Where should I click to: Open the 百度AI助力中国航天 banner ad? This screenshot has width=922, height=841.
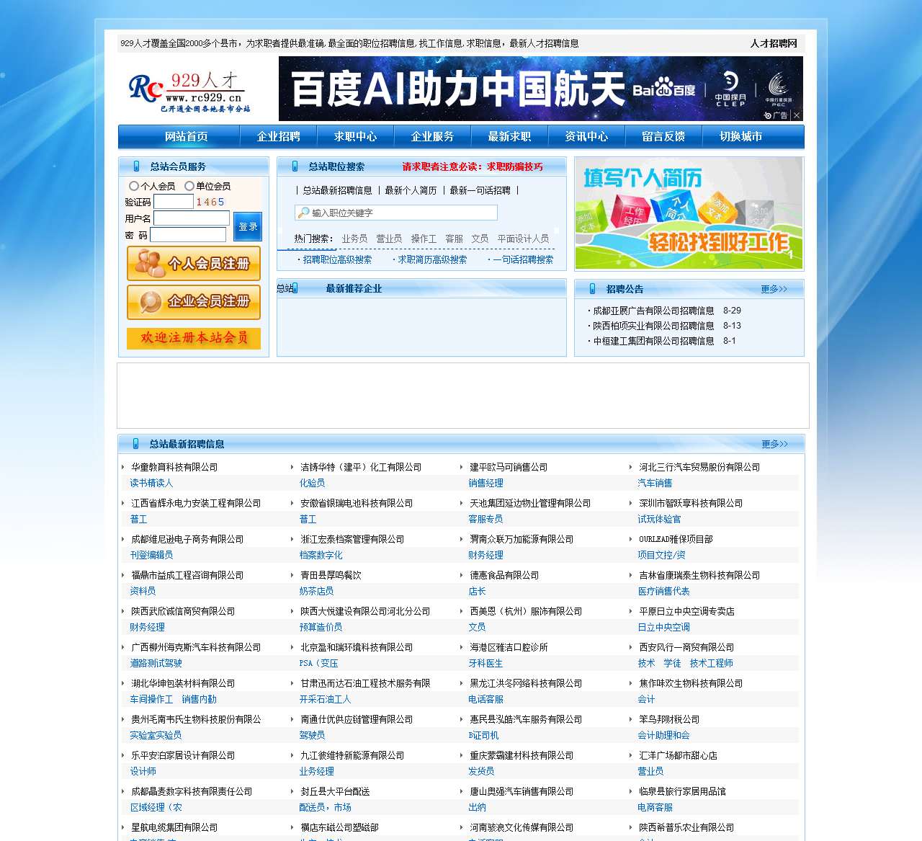pyautogui.click(x=541, y=89)
